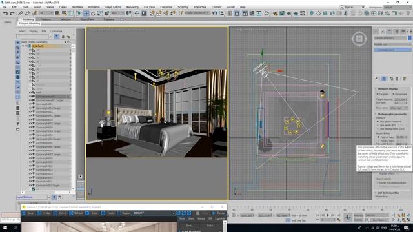The image size is (413, 232).
Task: Open the Modifiers menu
Action: click(77, 7)
